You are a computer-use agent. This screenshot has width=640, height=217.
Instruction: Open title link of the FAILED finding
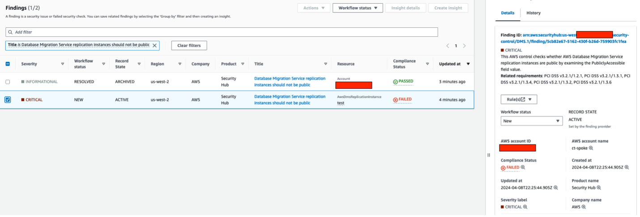coord(290,99)
